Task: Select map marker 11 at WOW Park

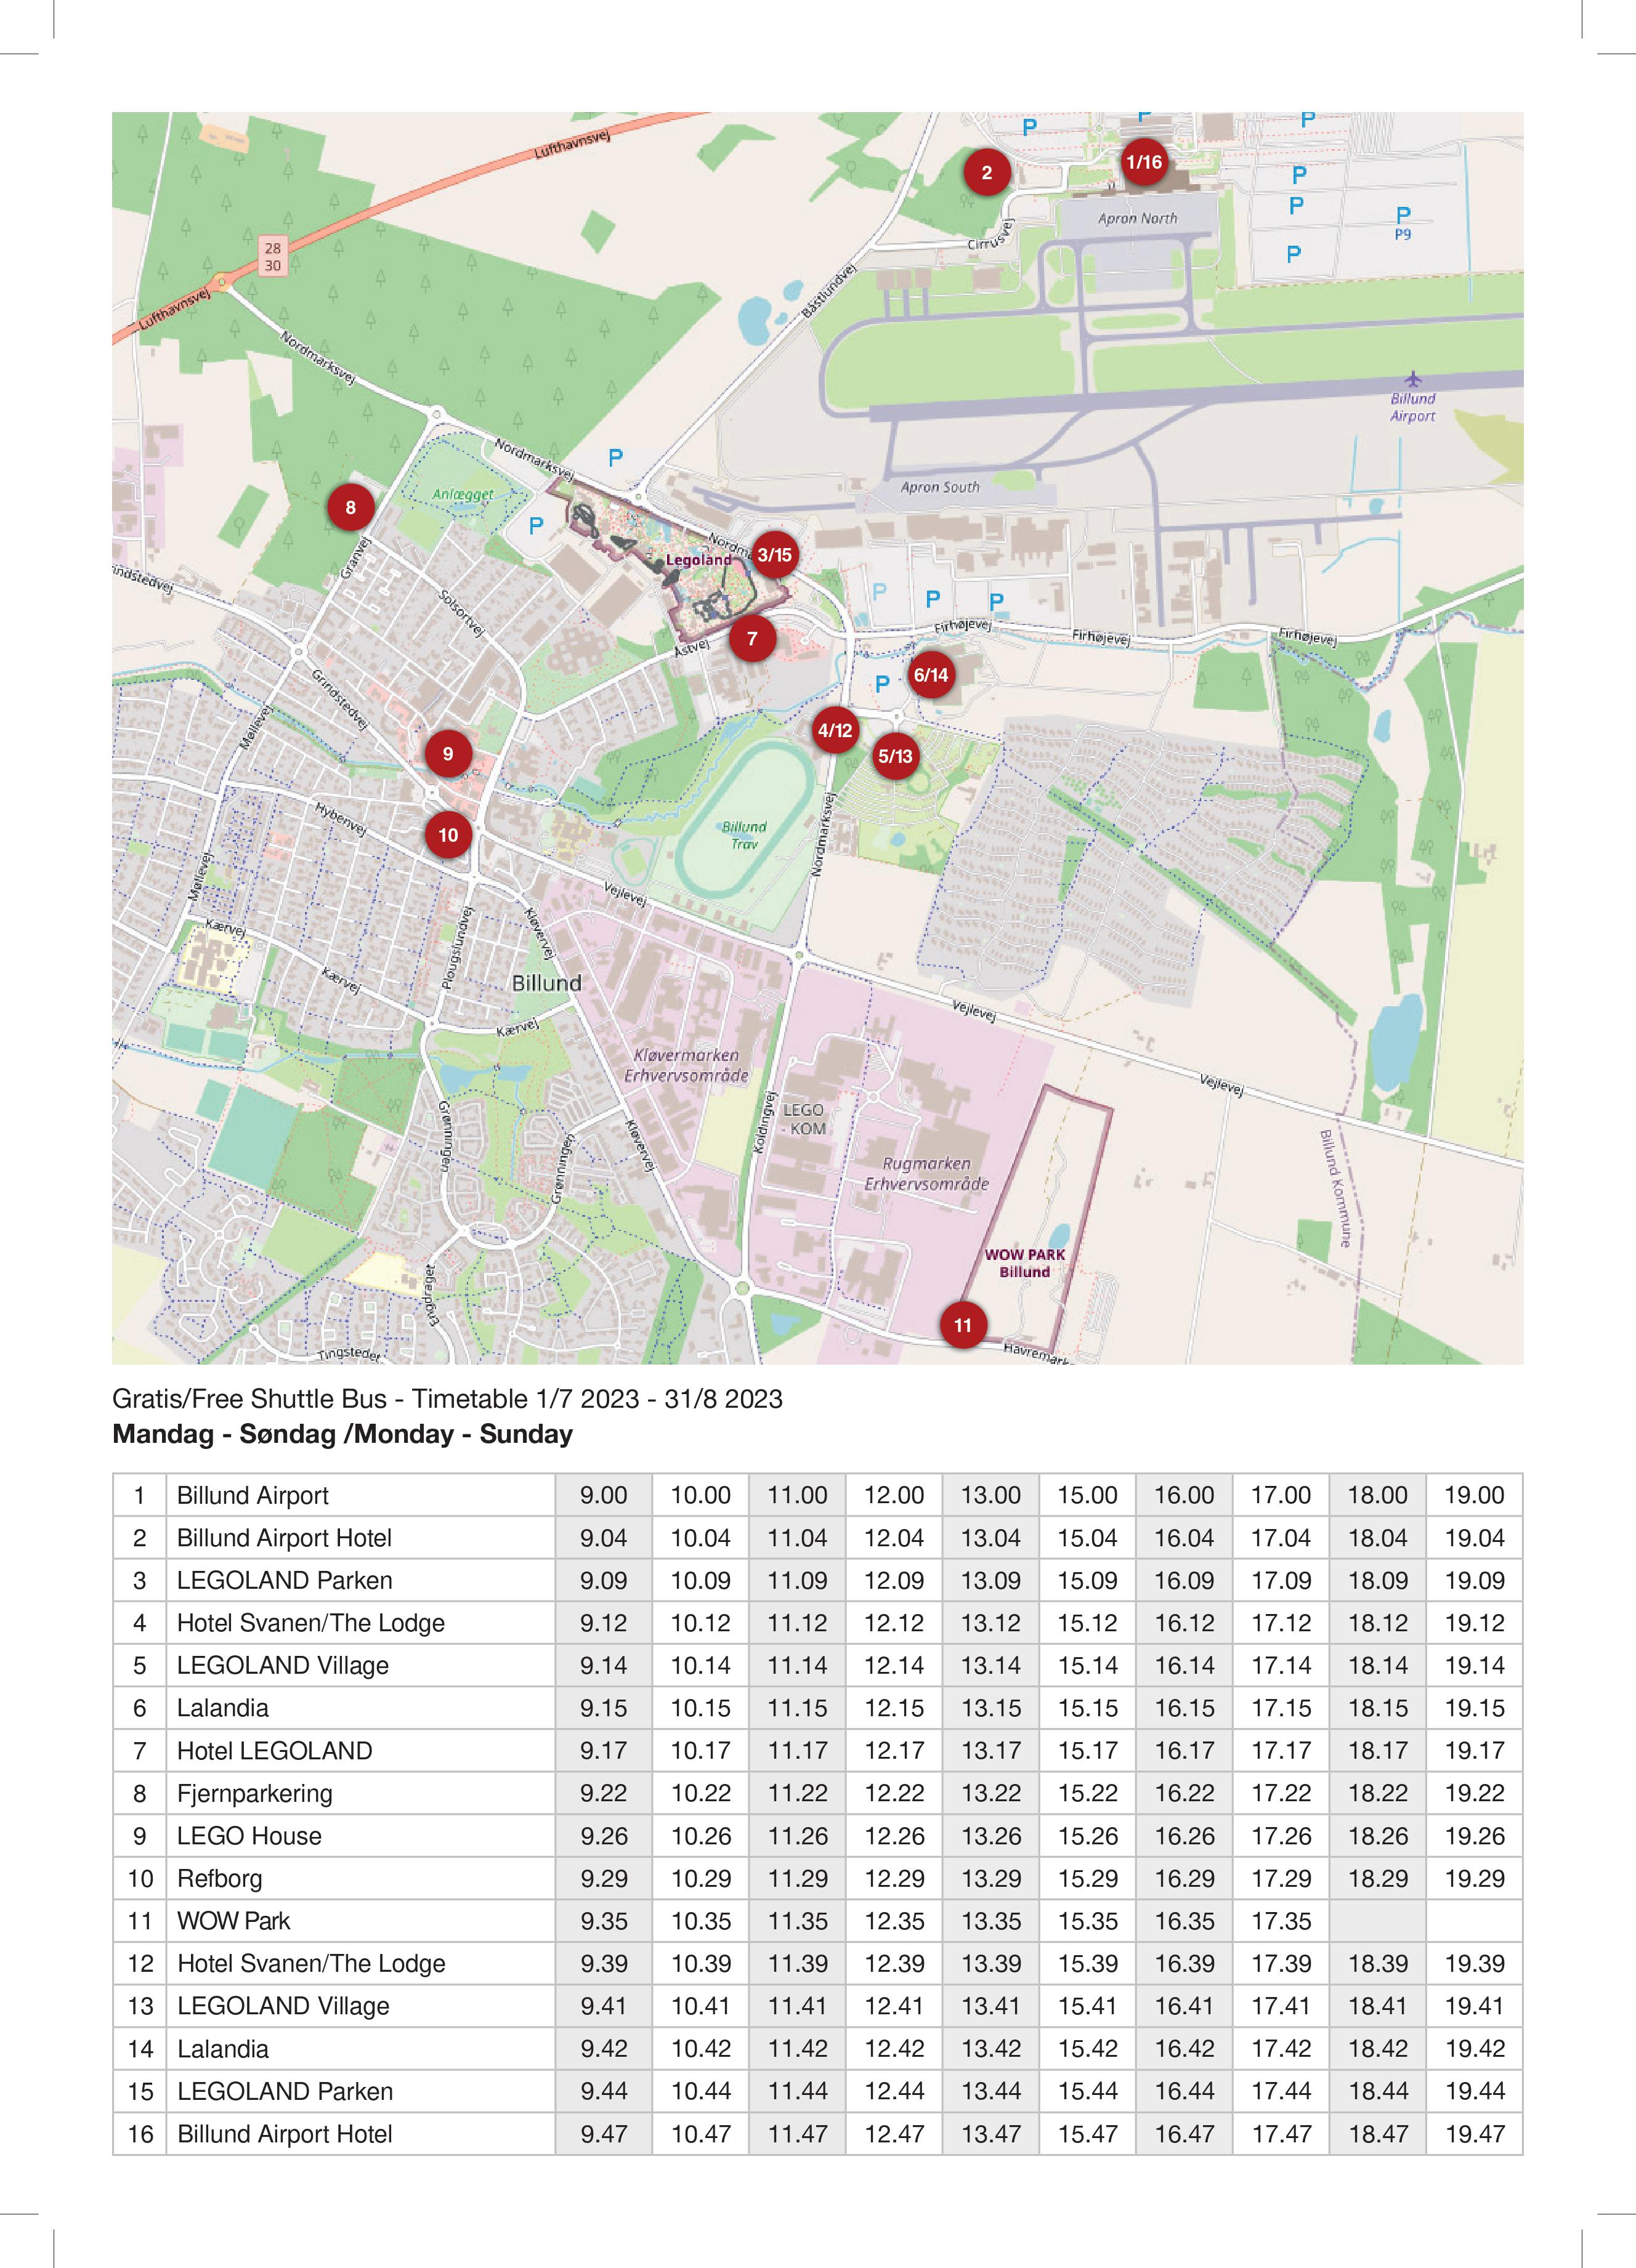Action: pyautogui.click(x=963, y=1325)
